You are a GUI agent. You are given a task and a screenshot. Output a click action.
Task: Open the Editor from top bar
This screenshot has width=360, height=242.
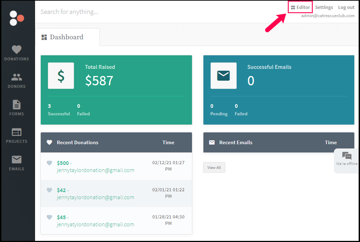click(300, 7)
